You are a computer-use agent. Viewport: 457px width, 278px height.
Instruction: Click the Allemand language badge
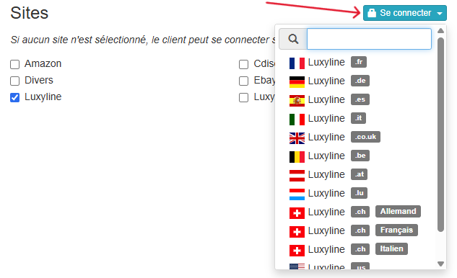click(x=398, y=211)
